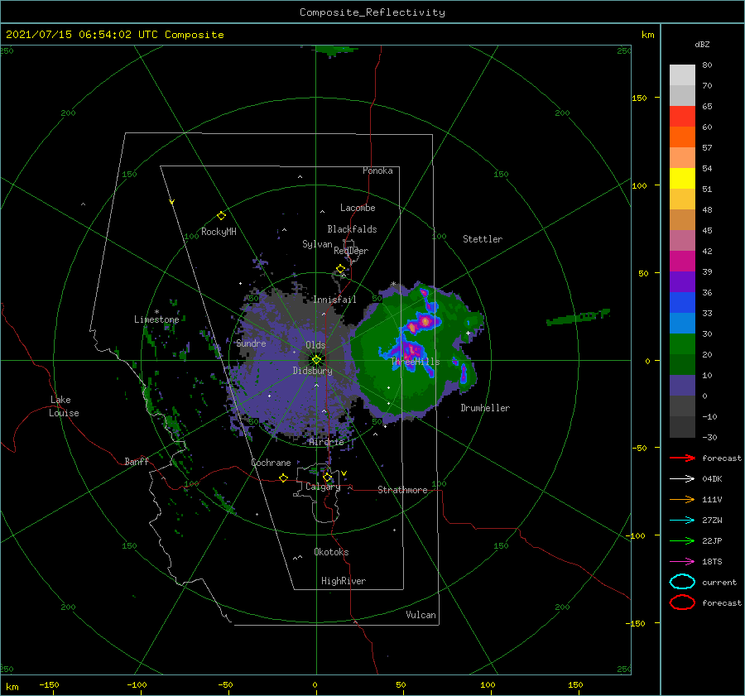Click the Banff label

point(137,461)
